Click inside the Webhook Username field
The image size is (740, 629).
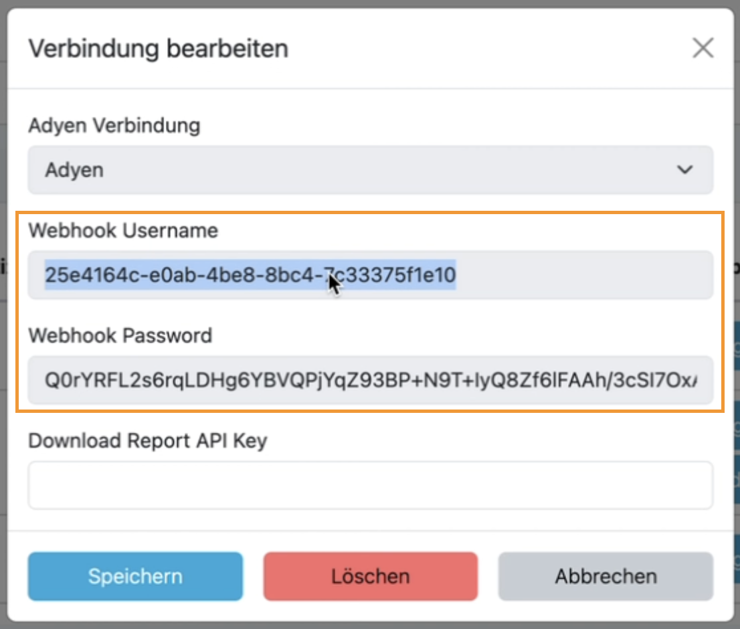[370, 275]
